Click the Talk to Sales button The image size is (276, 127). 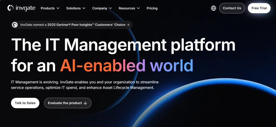tap(25, 103)
